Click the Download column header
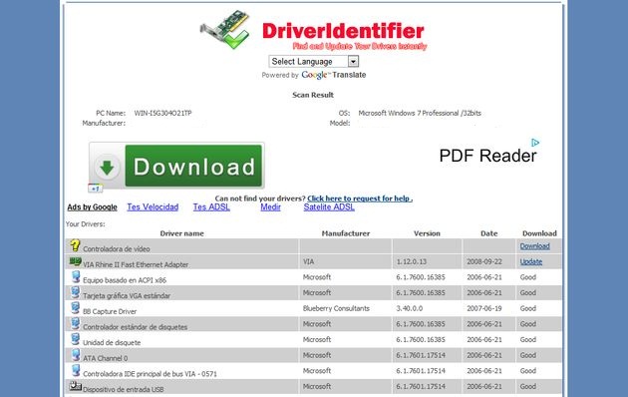628x397 pixels. 539,233
